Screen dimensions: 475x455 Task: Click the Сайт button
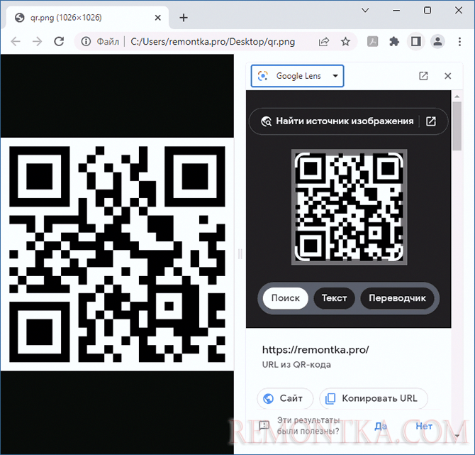tap(285, 398)
